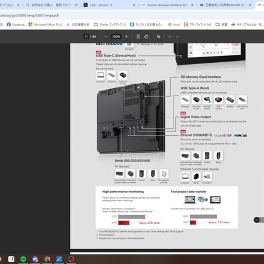Open the Firefox ブックマーク folder
This screenshot has width=264, height=264.
click(x=110, y=25)
